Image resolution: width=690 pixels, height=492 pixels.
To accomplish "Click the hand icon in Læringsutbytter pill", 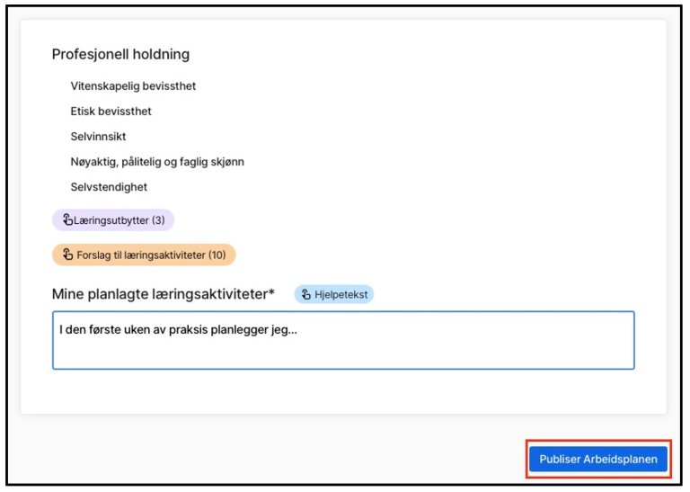I will [x=67, y=220].
